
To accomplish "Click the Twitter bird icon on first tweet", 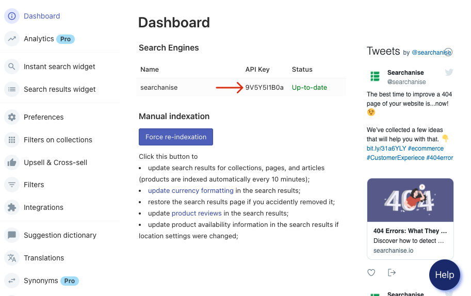I will [x=449, y=72].
